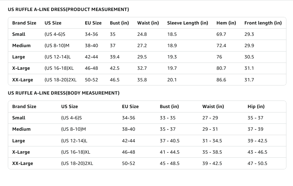Click body table XX-Large hip 47 - 50.5

(257, 163)
